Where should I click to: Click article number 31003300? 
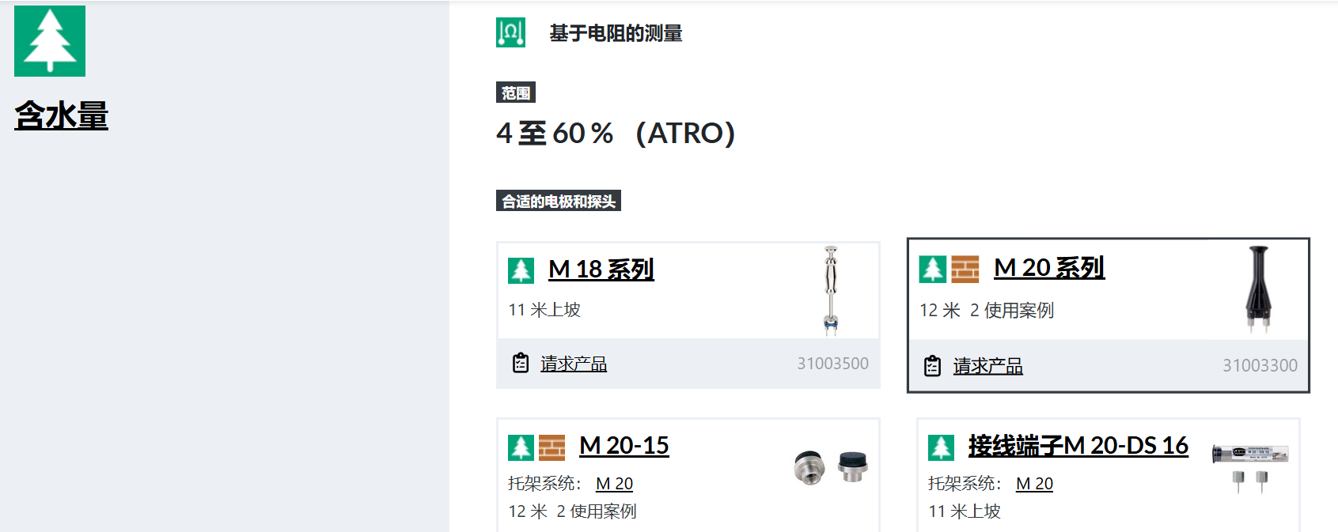tap(1260, 366)
